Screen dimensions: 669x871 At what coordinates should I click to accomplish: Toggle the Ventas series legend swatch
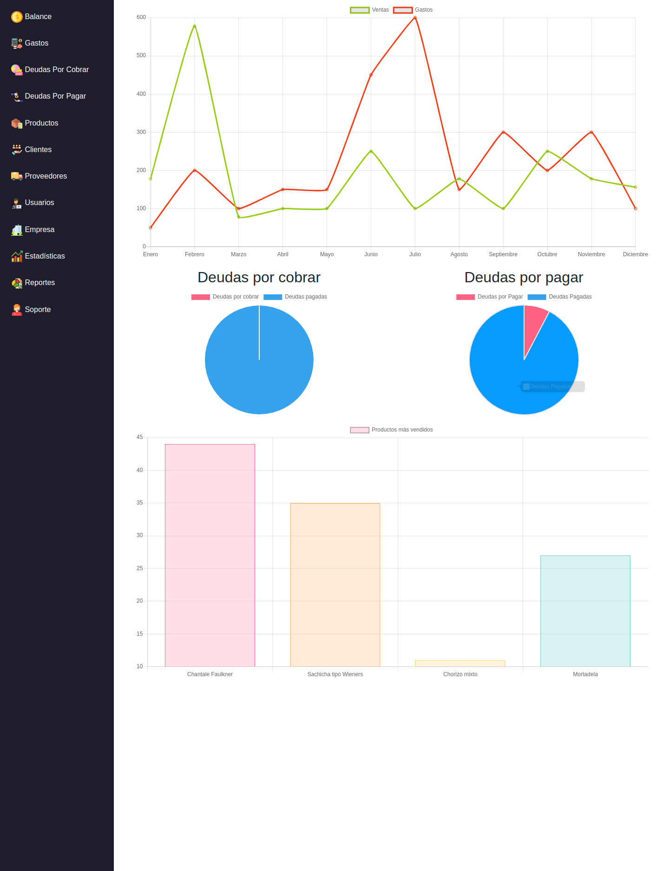pyautogui.click(x=360, y=10)
